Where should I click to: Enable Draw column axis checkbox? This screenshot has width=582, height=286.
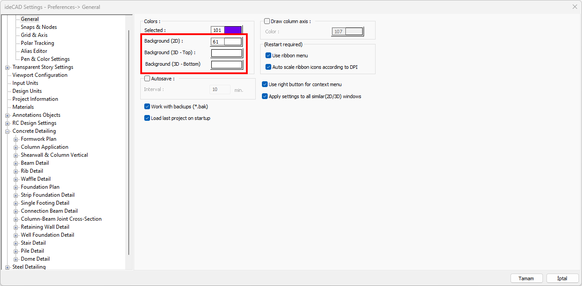[267, 21]
